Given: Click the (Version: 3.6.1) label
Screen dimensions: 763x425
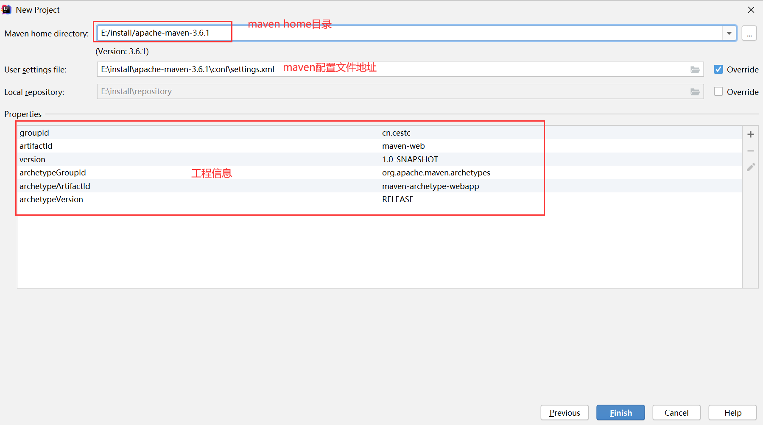Looking at the screenshot, I should click(x=122, y=51).
